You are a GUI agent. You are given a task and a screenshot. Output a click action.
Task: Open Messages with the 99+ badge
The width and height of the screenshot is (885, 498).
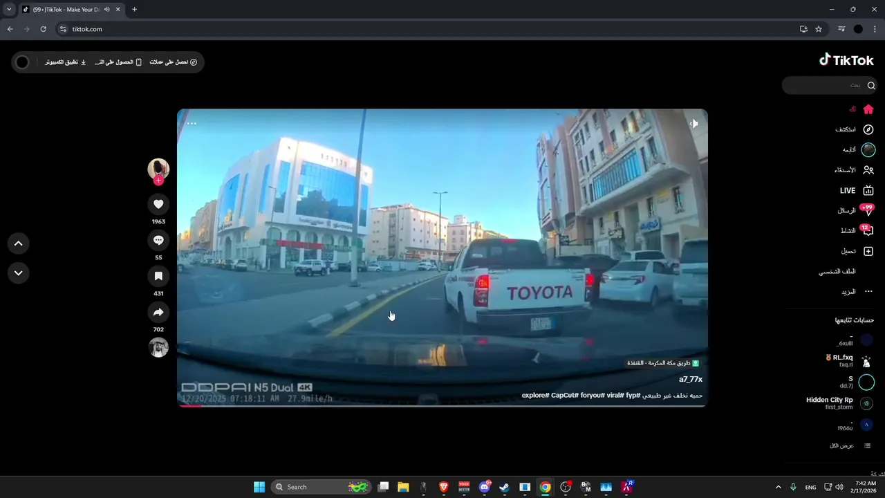click(856, 210)
